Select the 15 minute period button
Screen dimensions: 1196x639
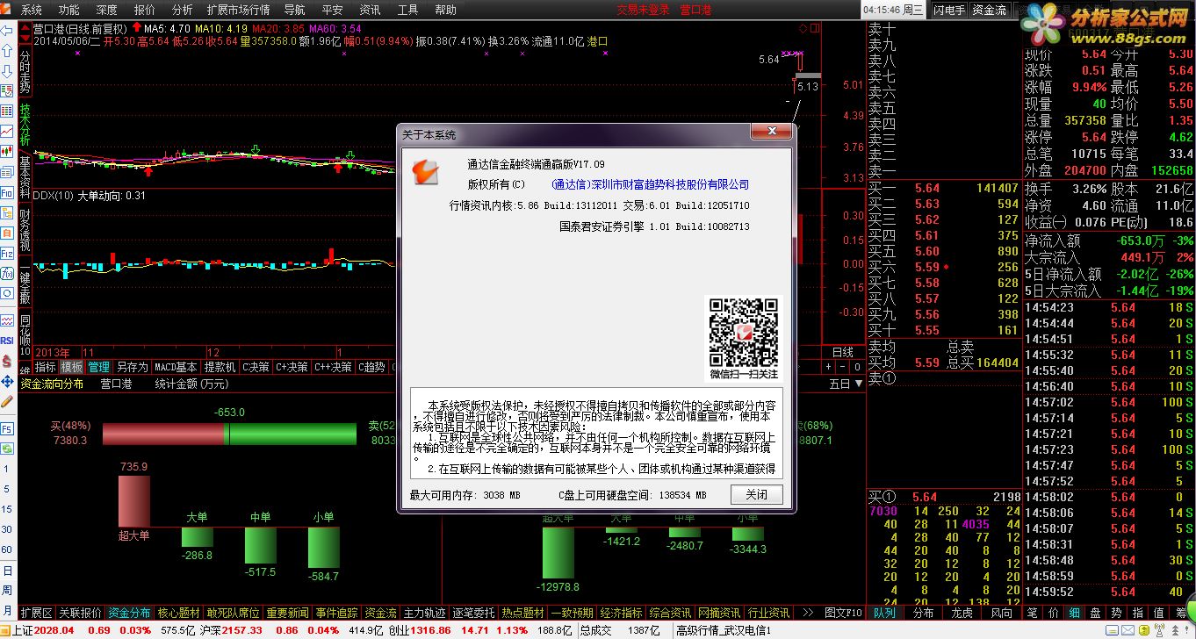tap(7, 510)
